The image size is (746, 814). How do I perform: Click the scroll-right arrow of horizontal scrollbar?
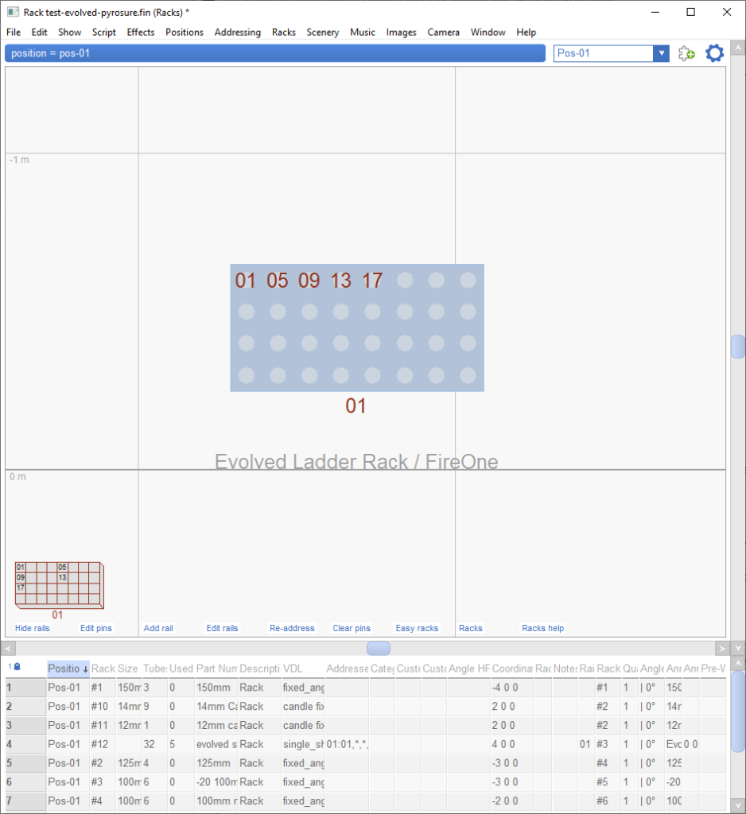(x=721, y=648)
